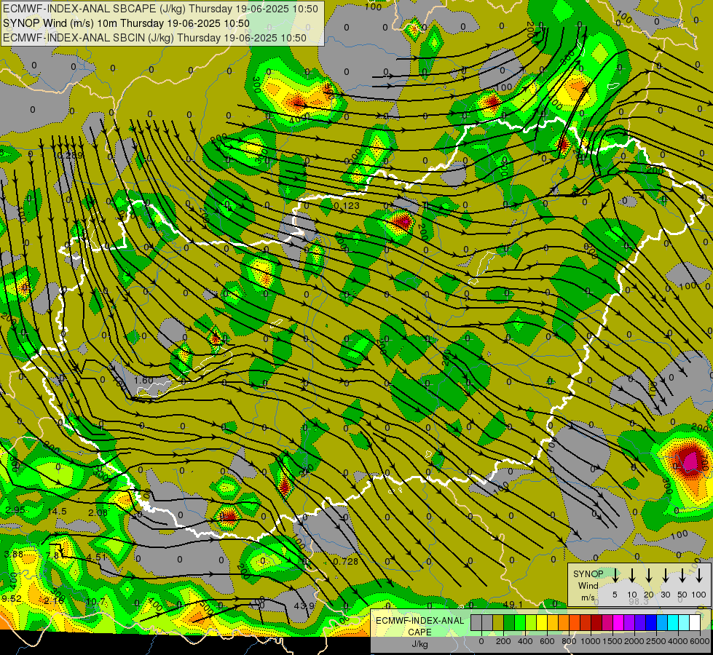Click the '49.1' value above the CAPE legend
The height and width of the screenshot is (655, 713).
513,604
